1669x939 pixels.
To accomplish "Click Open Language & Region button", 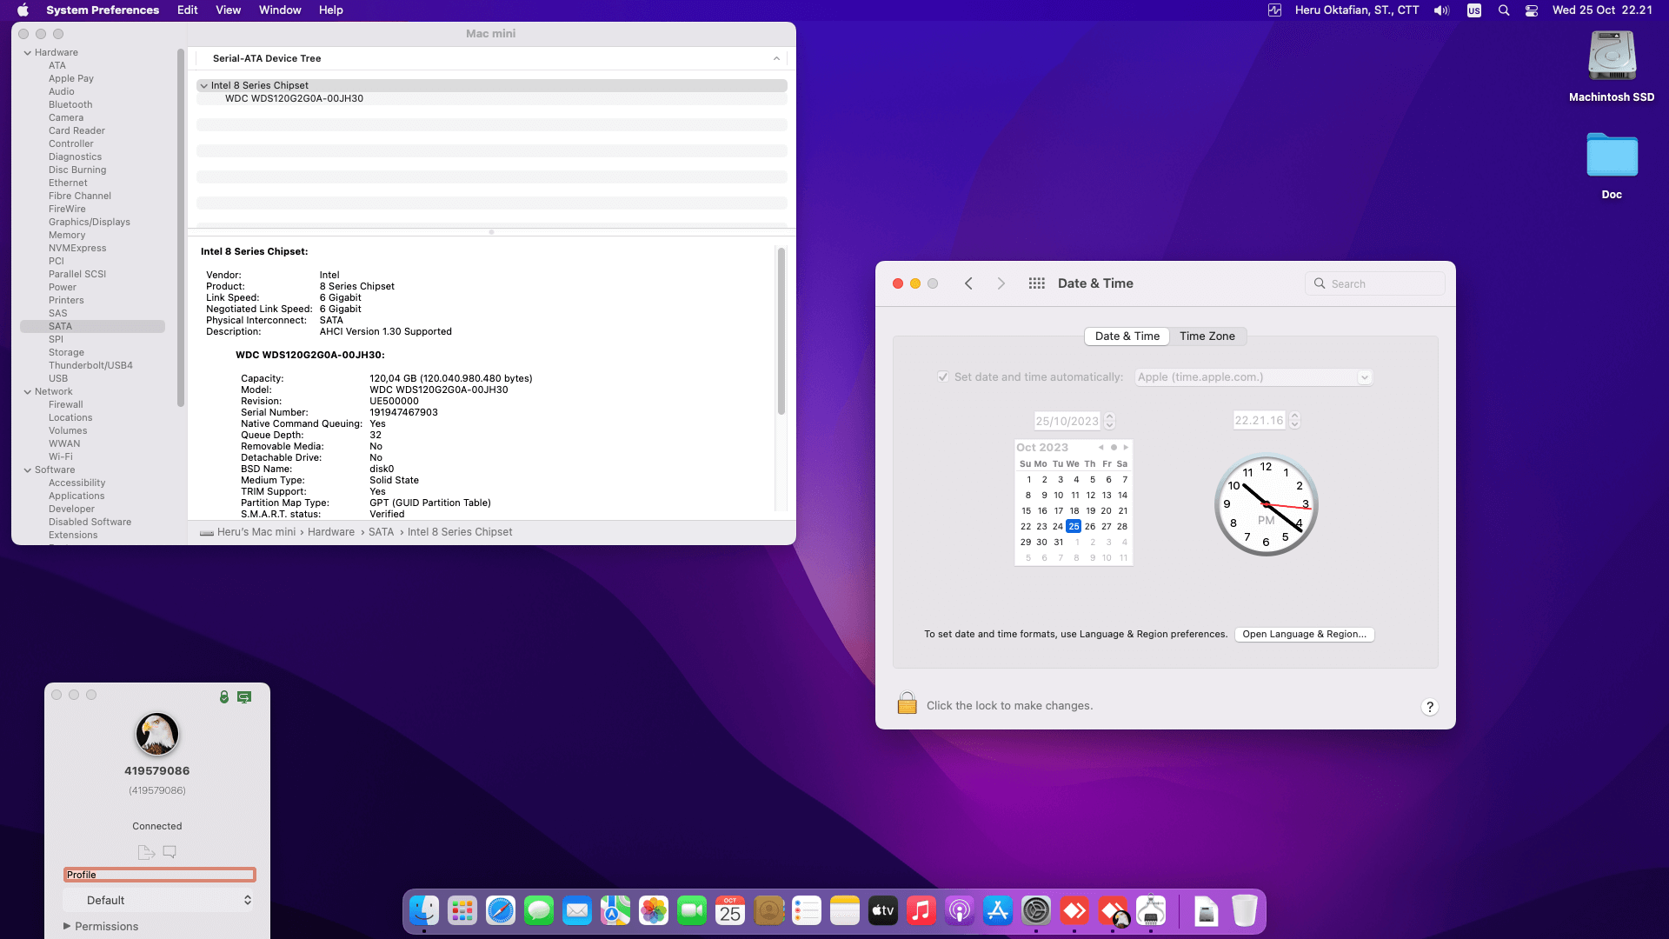I will [1303, 634].
